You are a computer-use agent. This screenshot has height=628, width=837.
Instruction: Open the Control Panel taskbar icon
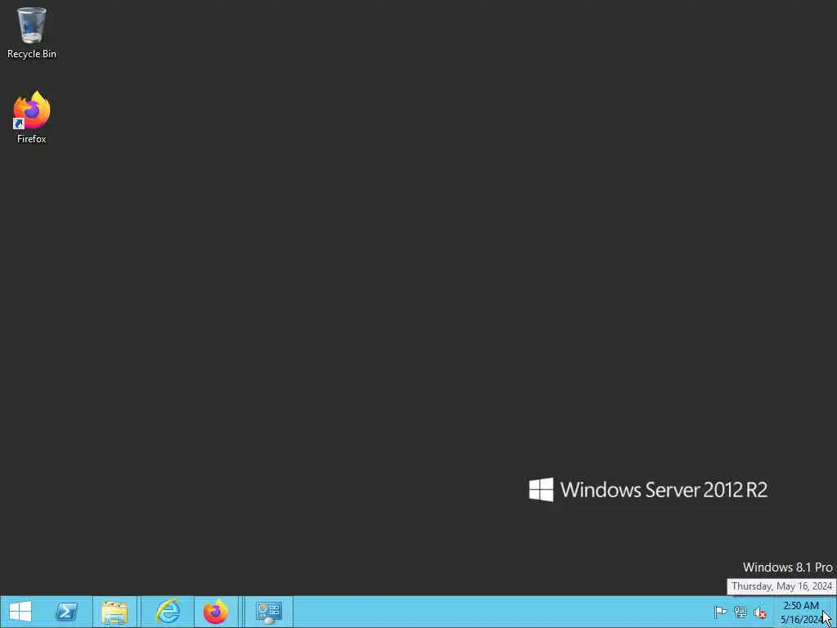[x=268, y=612]
